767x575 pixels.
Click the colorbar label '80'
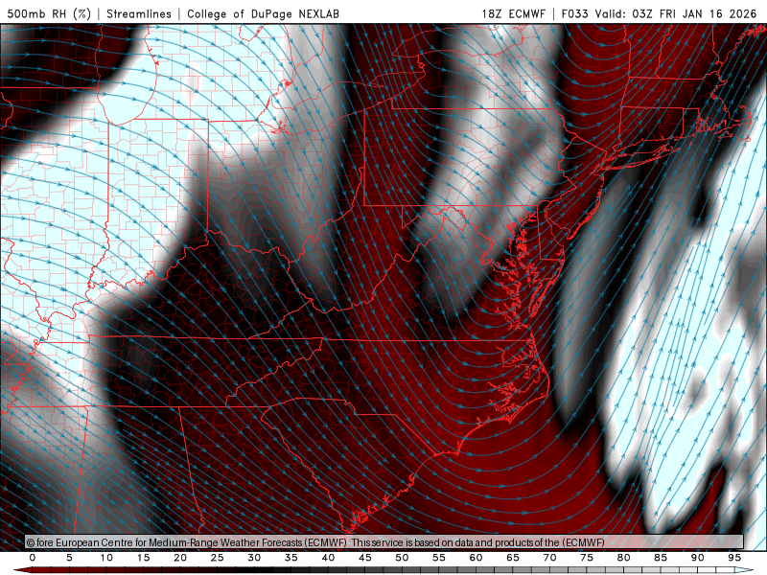(624, 558)
